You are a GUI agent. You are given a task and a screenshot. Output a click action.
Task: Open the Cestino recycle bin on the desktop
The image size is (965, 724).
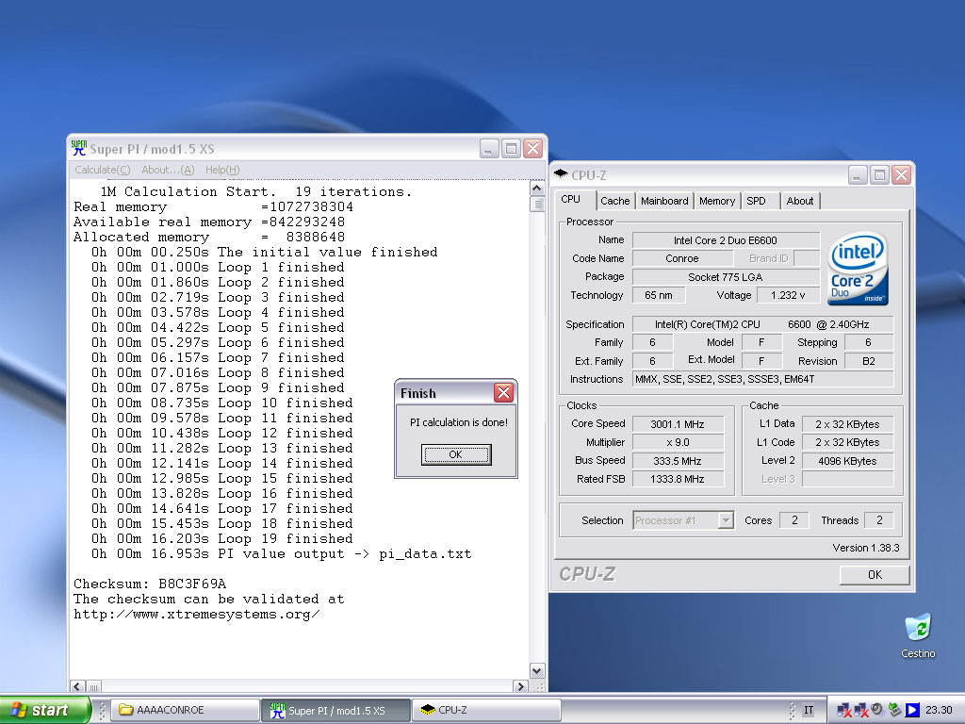pos(918,634)
